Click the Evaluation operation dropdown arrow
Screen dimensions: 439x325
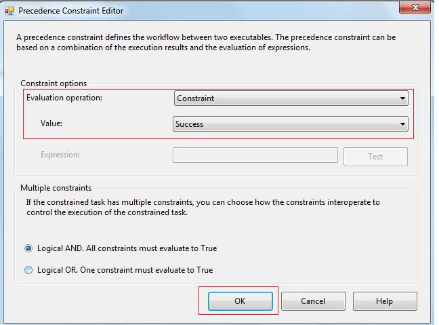coord(403,98)
